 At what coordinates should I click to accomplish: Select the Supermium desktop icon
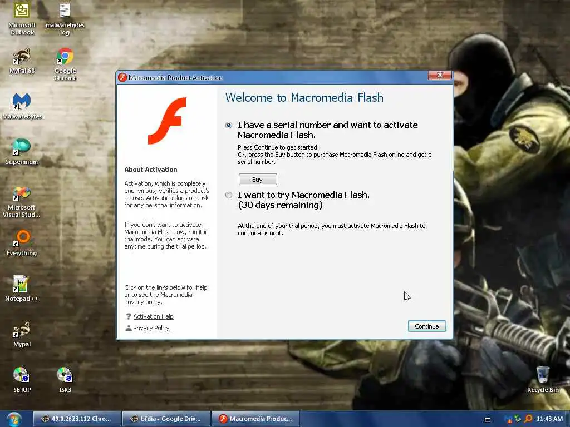coord(22,152)
